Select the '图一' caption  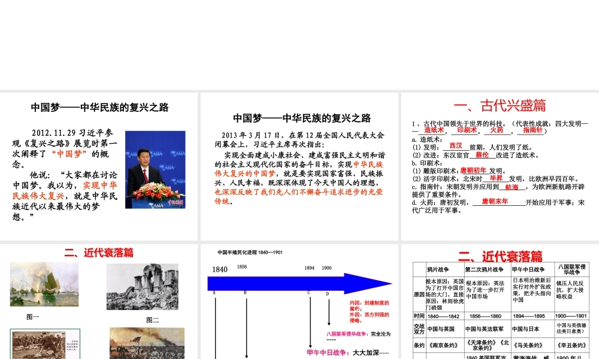tap(33, 317)
